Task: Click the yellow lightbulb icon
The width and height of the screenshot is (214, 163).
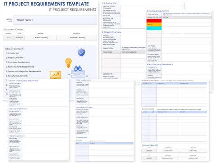Action: tap(68, 63)
